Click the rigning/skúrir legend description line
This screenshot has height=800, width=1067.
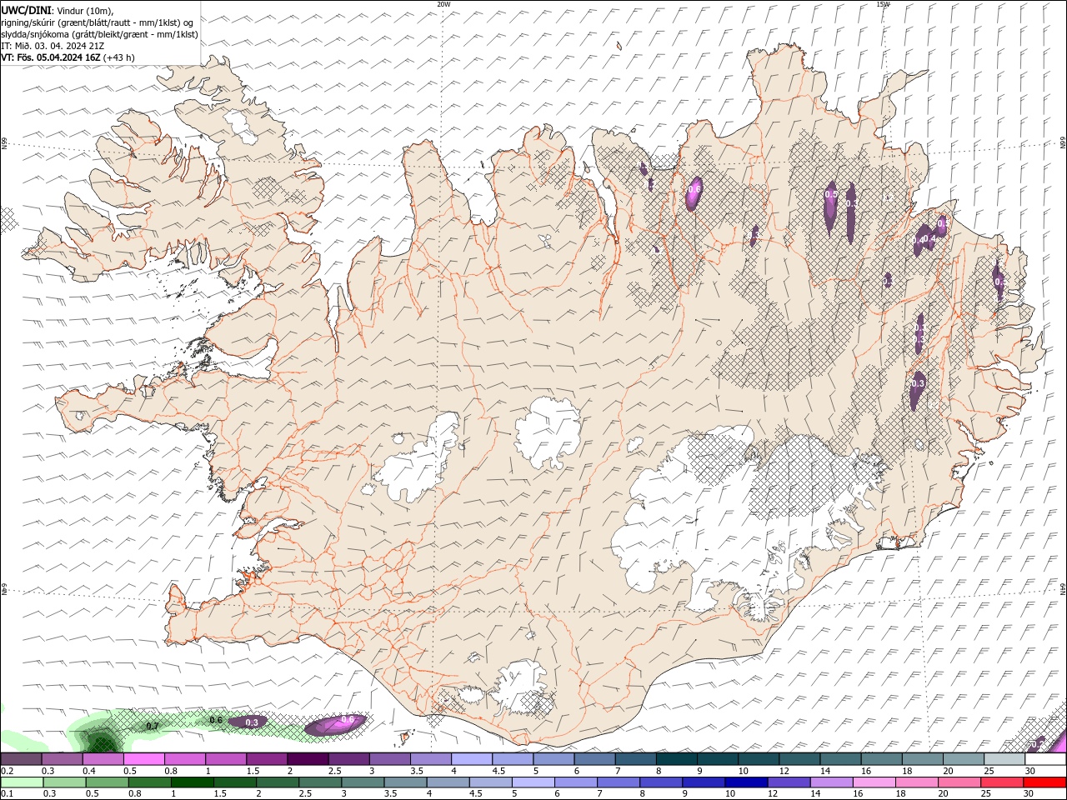coord(99,22)
